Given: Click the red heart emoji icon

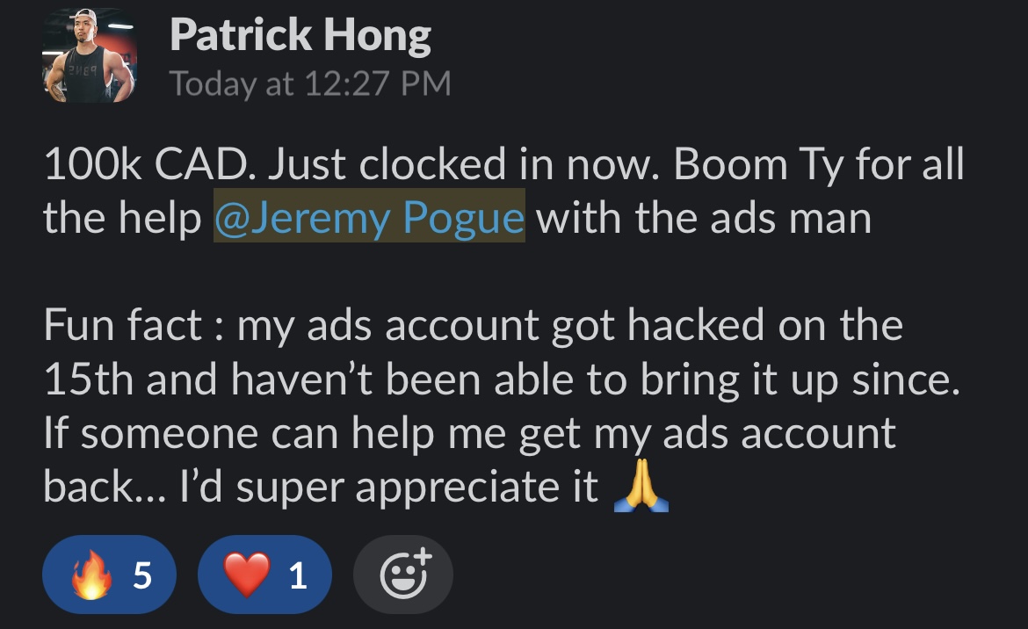Looking at the screenshot, I should (247, 574).
